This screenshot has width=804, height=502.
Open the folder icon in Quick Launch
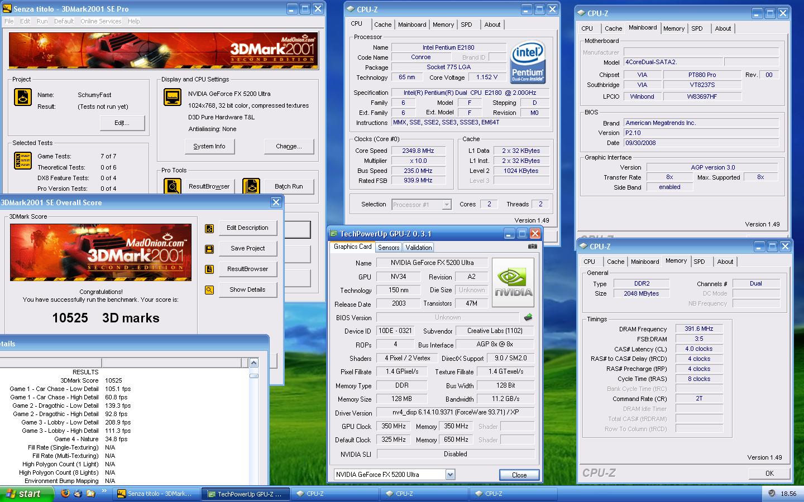[90, 494]
